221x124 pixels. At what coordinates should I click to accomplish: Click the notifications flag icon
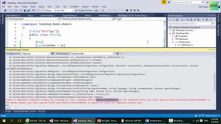[164, 2]
